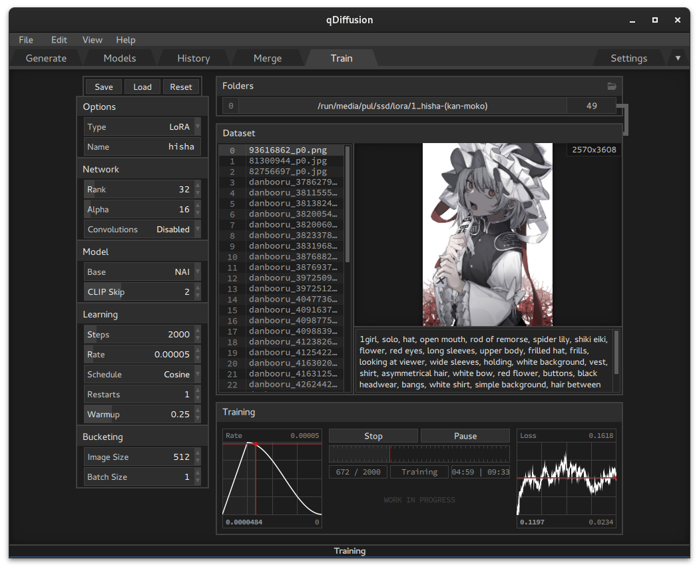Adjust the Steps 2000 field

(142, 334)
